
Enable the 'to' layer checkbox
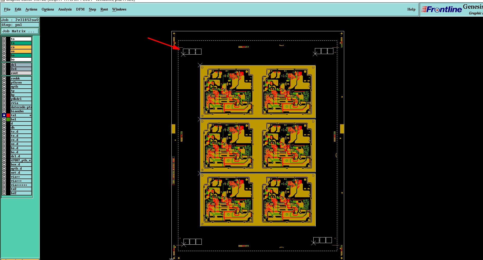click(x=4, y=39)
